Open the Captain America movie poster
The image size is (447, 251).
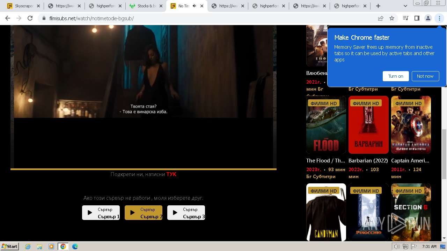pyautogui.click(x=411, y=125)
